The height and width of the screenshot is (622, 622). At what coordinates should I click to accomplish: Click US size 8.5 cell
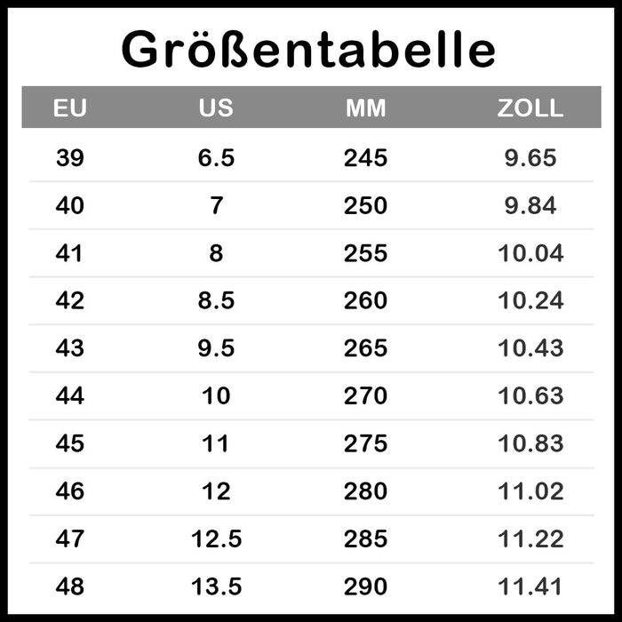(x=216, y=300)
